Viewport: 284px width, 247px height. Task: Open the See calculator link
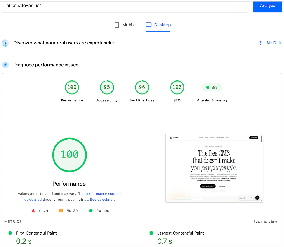[102, 200]
